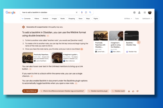Click 'Generative AI is experimental' notice text
The width and height of the screenshot is (163, 108).
[x=45, y=27]
